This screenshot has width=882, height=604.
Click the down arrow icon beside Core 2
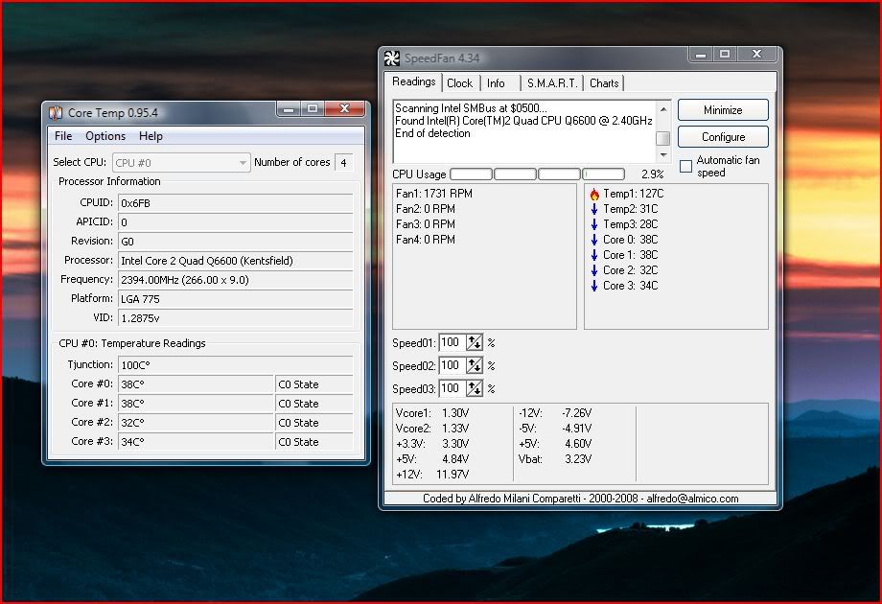[x=594, y=270]
